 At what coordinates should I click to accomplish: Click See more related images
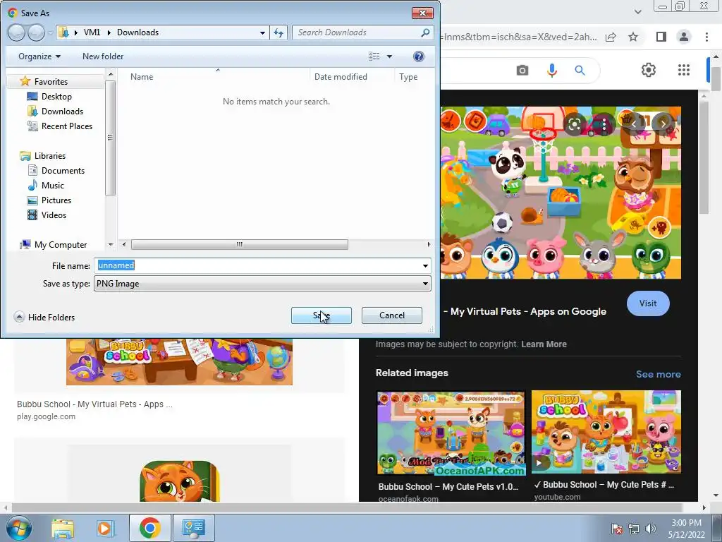click(658, 374)
